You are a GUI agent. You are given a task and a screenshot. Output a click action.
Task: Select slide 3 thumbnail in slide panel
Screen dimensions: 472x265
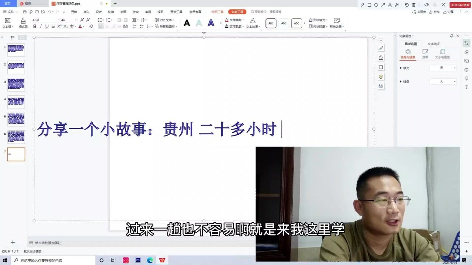(16, 84)
